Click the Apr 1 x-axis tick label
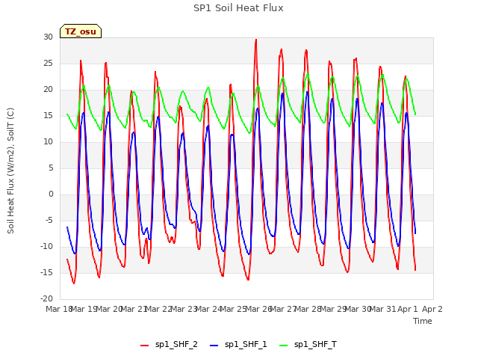 [x=407, y=309]
